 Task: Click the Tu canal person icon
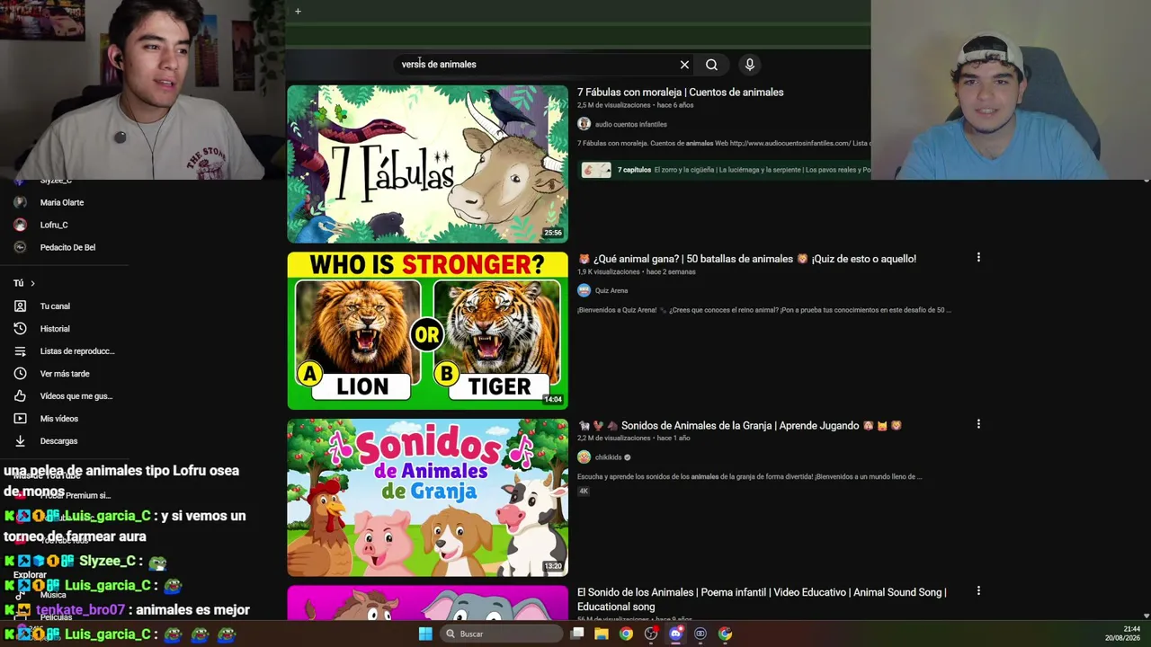tap(20, 306)
